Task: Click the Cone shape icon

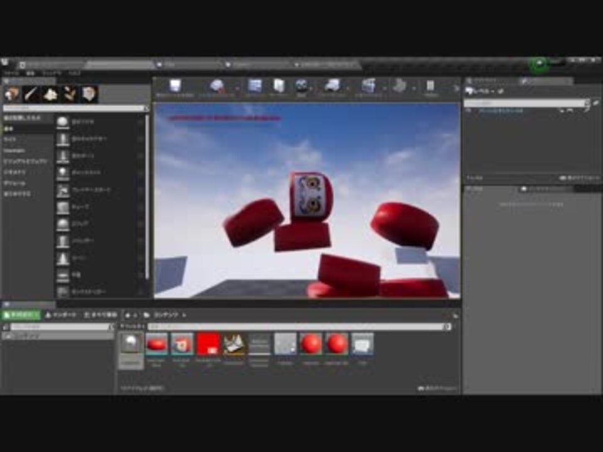Action: [63, 258]
